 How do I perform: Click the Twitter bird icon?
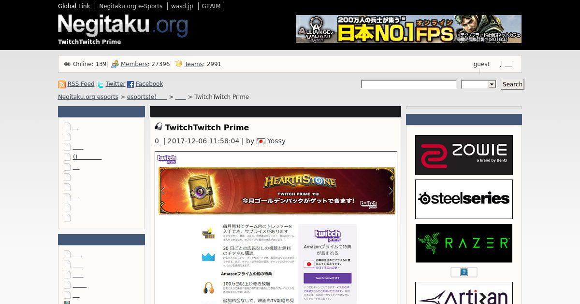pos(101,84)
